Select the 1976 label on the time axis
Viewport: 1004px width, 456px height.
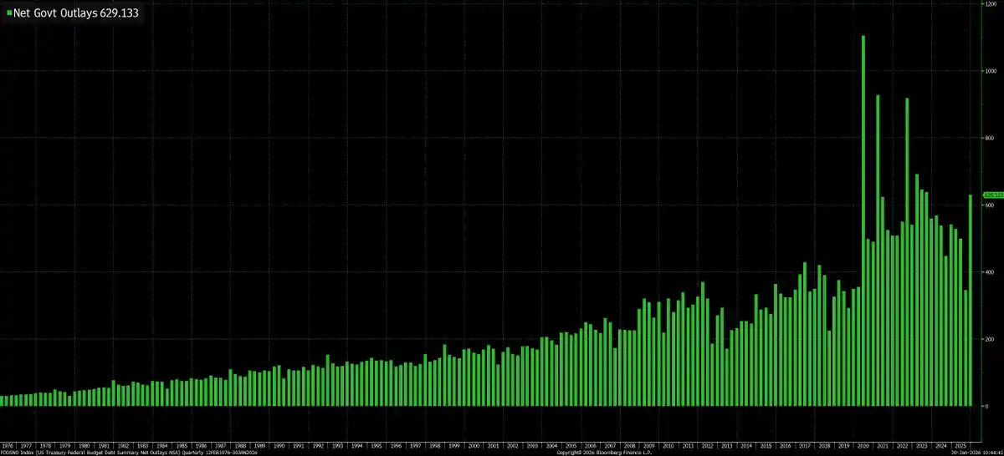click(8, 446)
